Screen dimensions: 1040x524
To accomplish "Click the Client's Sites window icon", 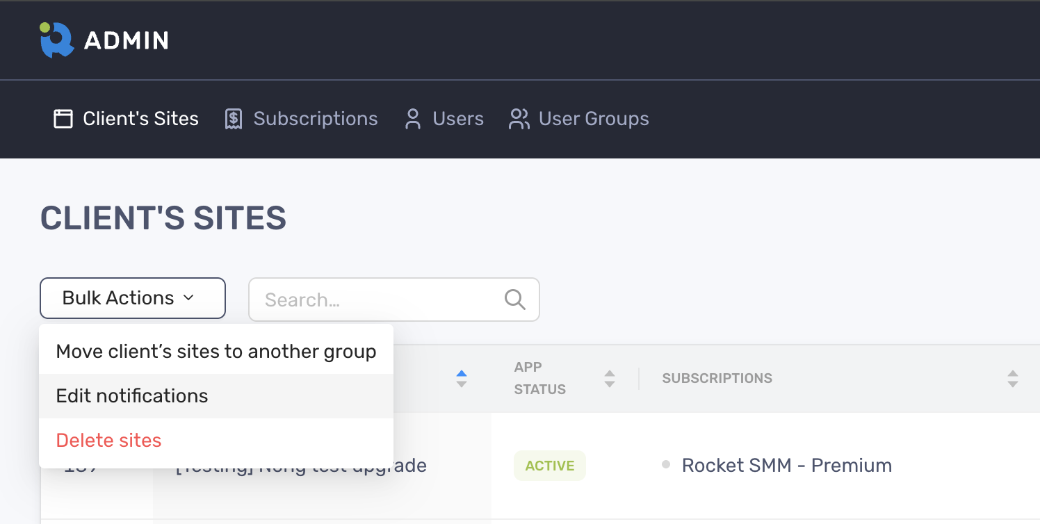I will (63, 119).
